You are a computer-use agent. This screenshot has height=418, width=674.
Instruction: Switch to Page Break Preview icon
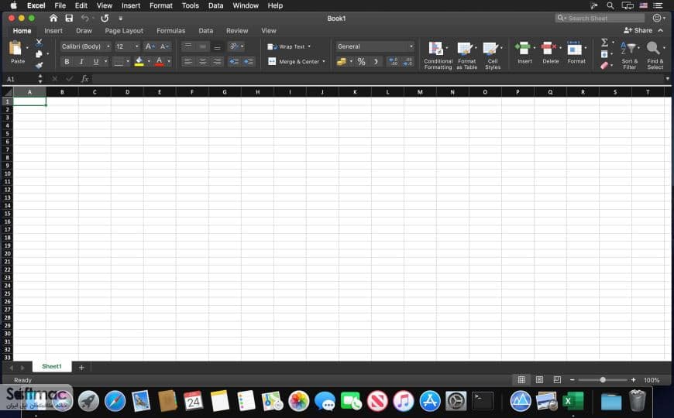pos(557,380)
